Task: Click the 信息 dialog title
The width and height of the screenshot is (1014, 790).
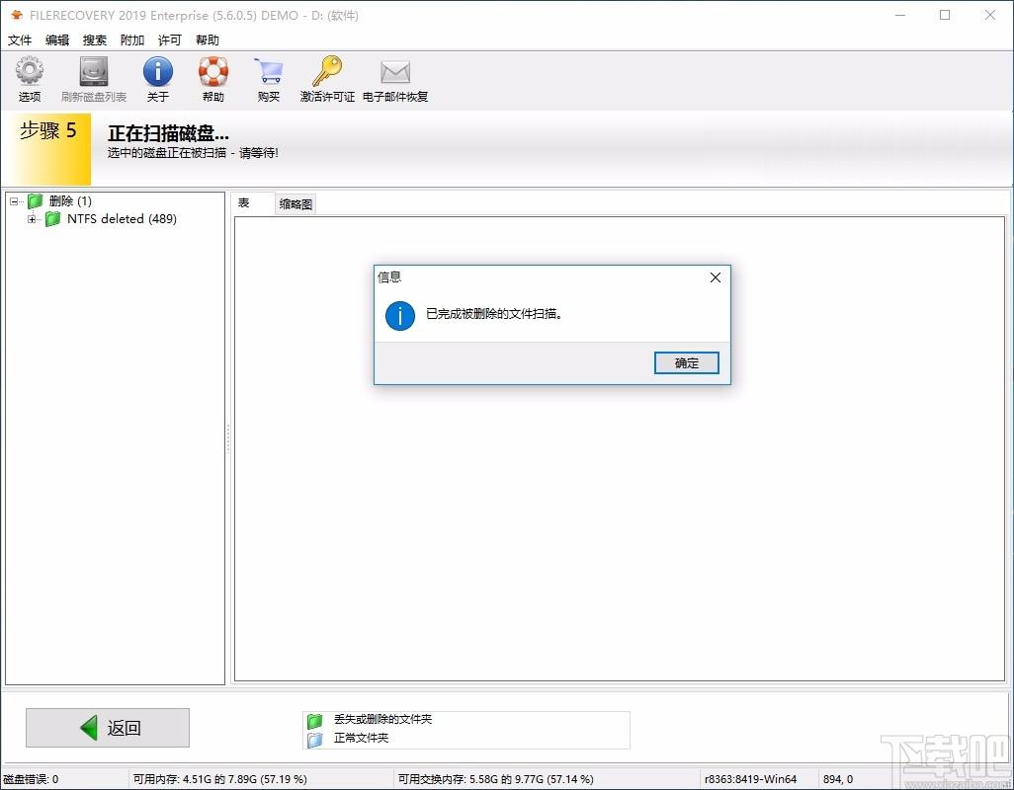Action: pyautogui.click(x=389, y=277)
